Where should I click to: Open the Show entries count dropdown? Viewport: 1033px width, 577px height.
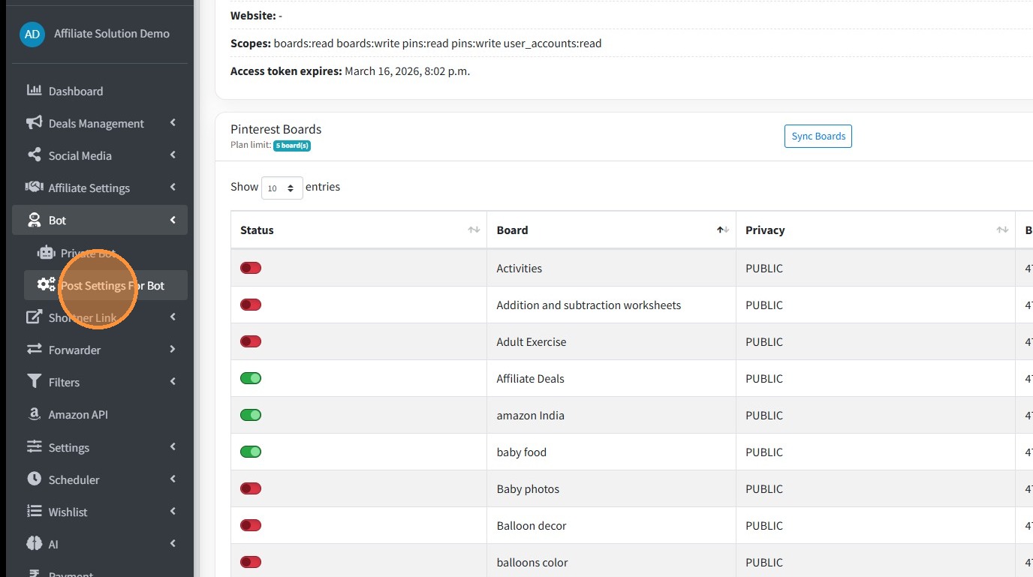click(x=282, y=188)
